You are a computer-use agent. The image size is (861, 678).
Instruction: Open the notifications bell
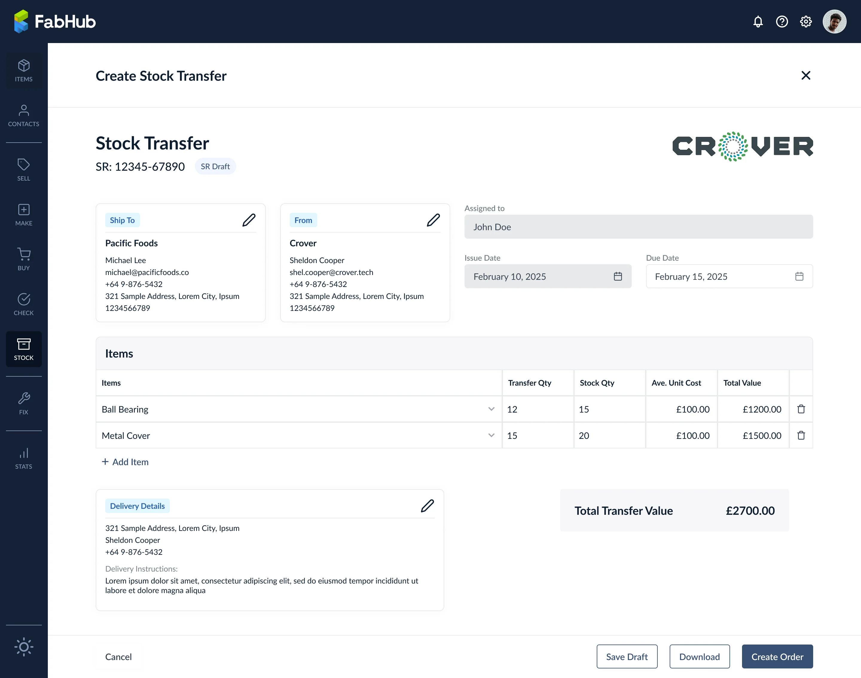(758, 22)
